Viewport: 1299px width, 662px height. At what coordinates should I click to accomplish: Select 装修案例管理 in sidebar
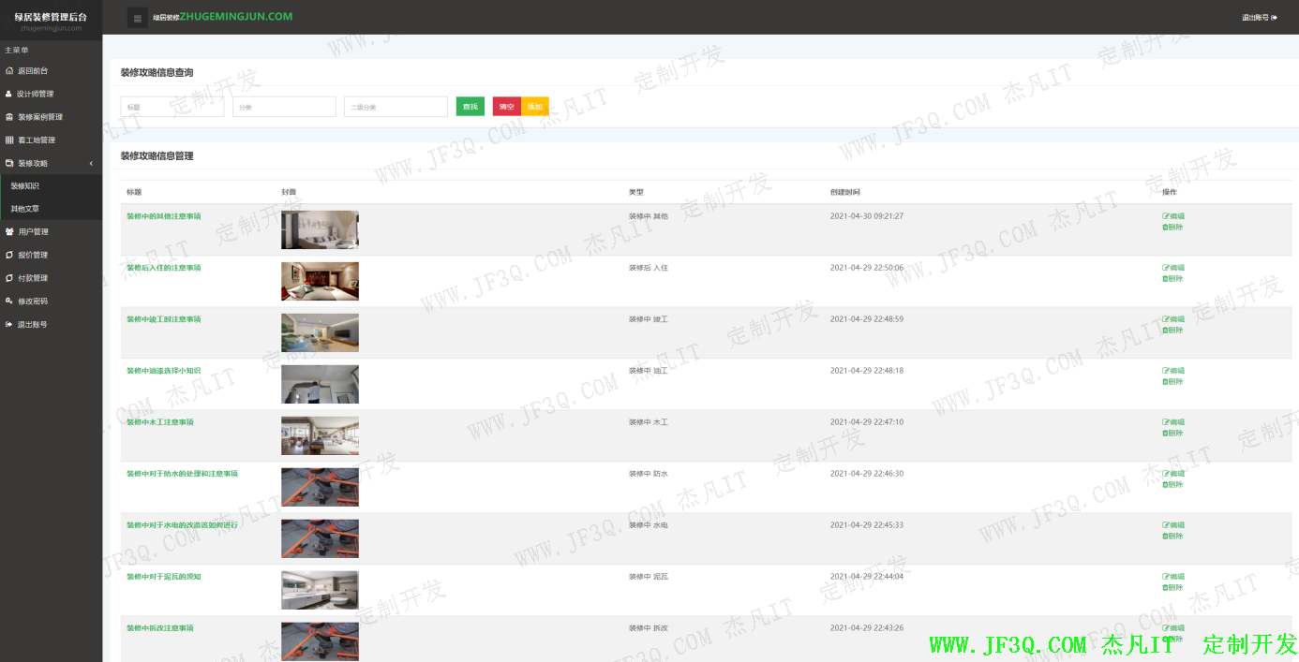(x=40, y=117)
